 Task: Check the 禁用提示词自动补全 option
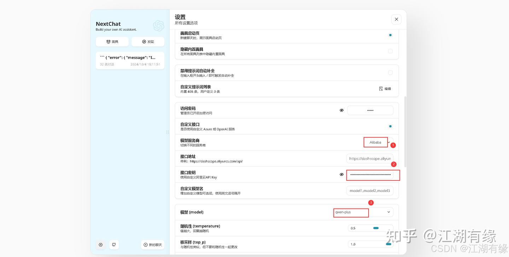pyautogui.click(x=390, y=72)
